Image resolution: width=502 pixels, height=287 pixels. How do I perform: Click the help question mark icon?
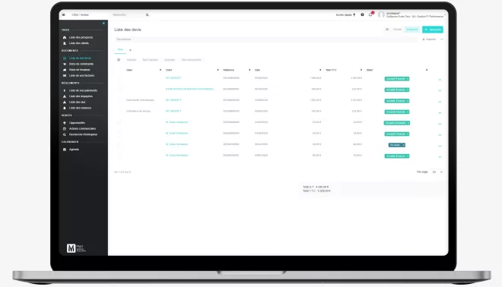coord(362,14)
